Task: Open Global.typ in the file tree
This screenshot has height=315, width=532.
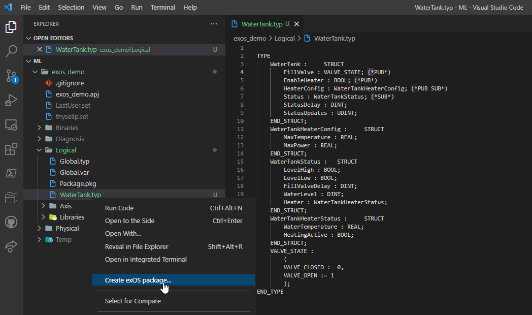Action: point(74,161)
